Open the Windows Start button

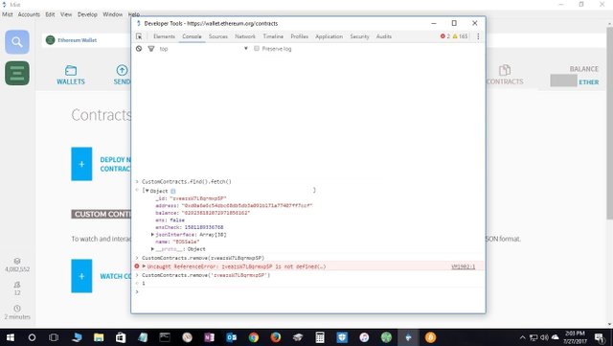[11, 337]
